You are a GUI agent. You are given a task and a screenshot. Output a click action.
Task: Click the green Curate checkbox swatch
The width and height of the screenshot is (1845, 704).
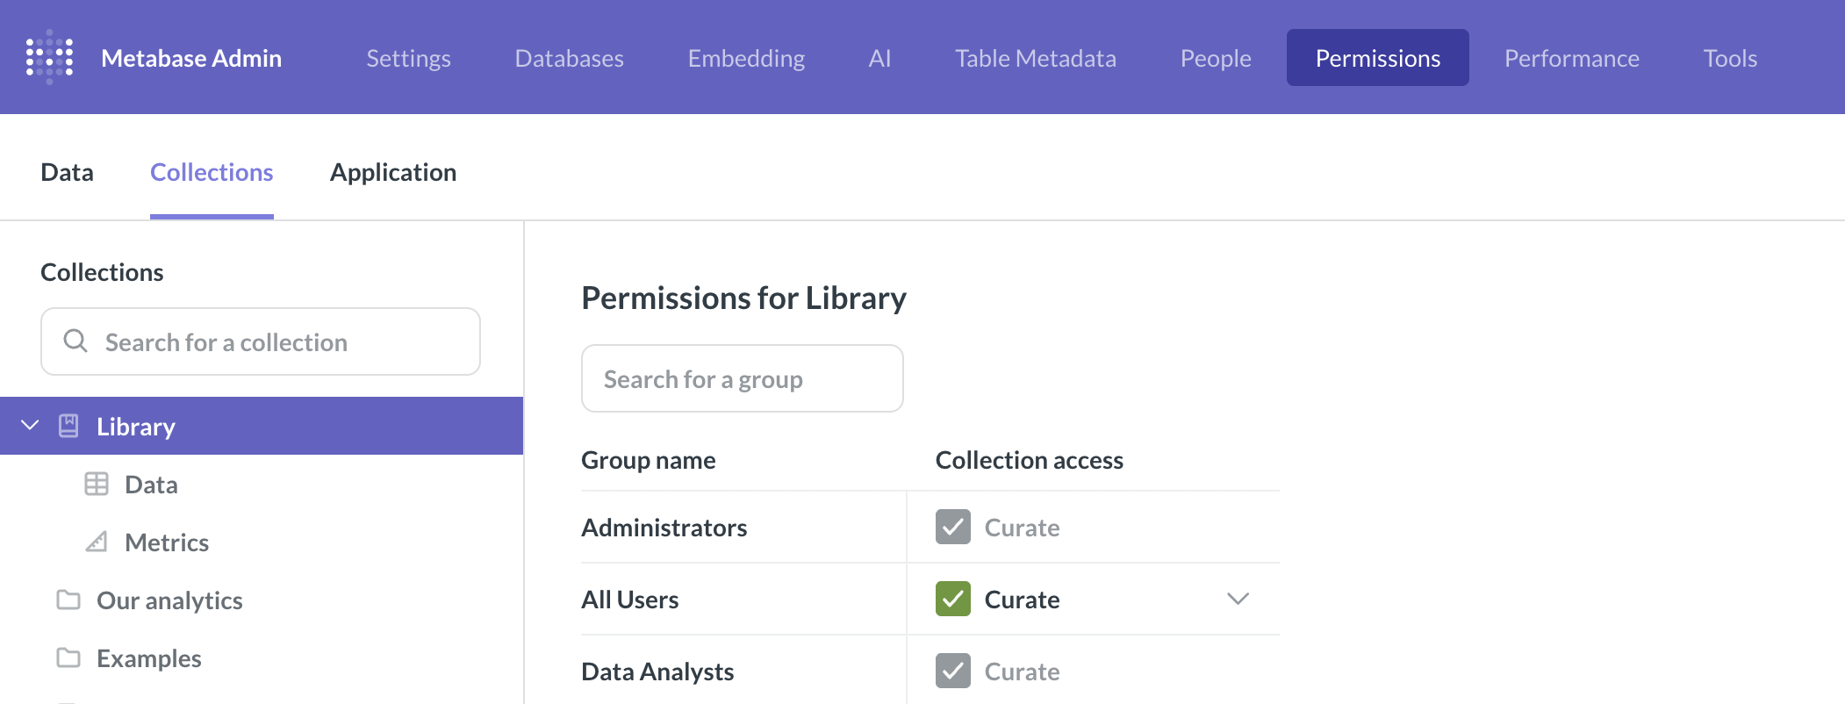pyautogui.click(x=952, y=599)
